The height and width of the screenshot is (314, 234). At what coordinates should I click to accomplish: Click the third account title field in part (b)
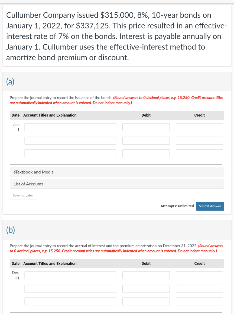tap(70, 301)
